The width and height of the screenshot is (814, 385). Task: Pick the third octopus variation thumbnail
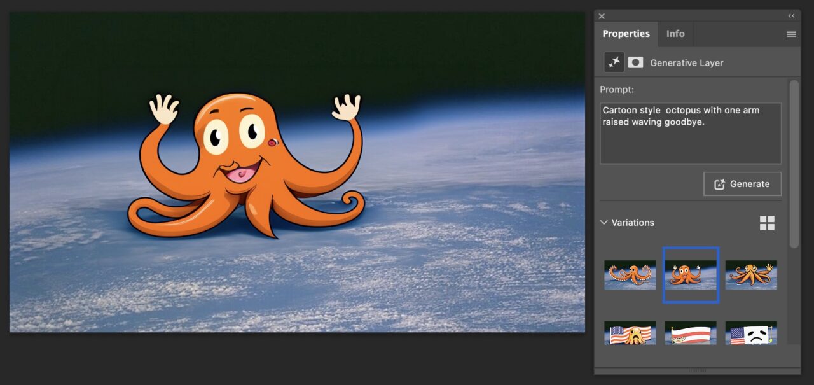[751, 275]
